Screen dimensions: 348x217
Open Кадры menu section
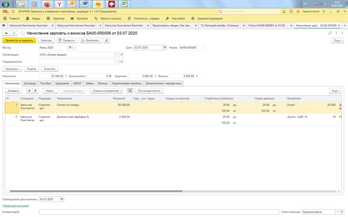33,18
